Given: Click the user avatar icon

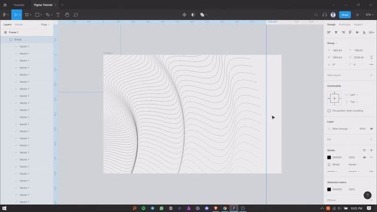Looking at the screenshot, I should tap(333, 15).
